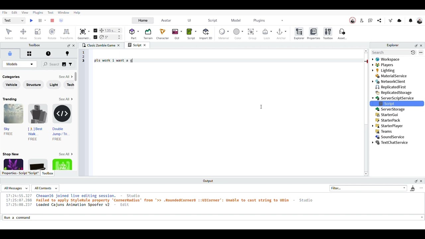
Task: Select the Select tool in toolbar
Action: click(9, 34)
